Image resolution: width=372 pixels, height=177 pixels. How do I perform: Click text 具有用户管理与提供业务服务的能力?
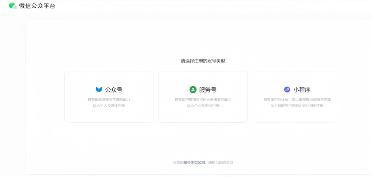203,99
